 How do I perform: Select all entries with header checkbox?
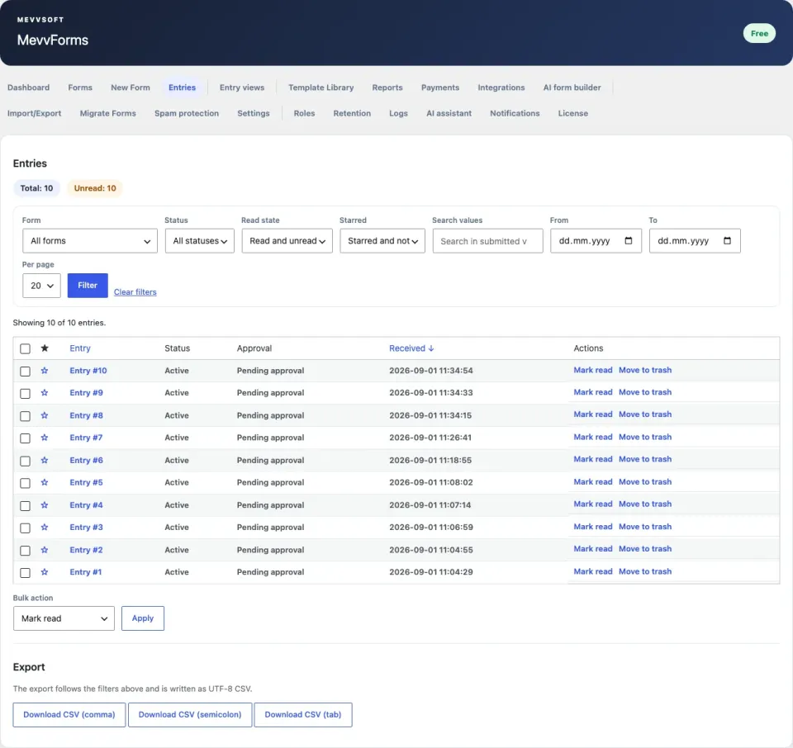click(26, 348)
